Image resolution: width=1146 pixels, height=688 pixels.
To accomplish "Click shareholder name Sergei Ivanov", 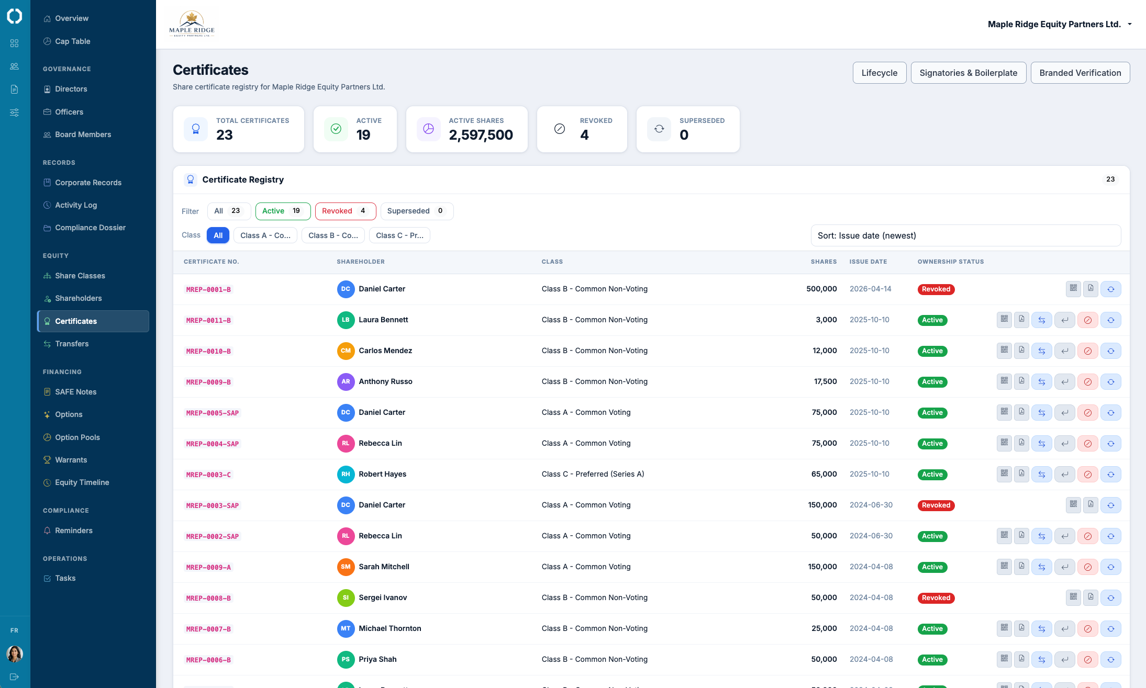I will pos(383,597).
